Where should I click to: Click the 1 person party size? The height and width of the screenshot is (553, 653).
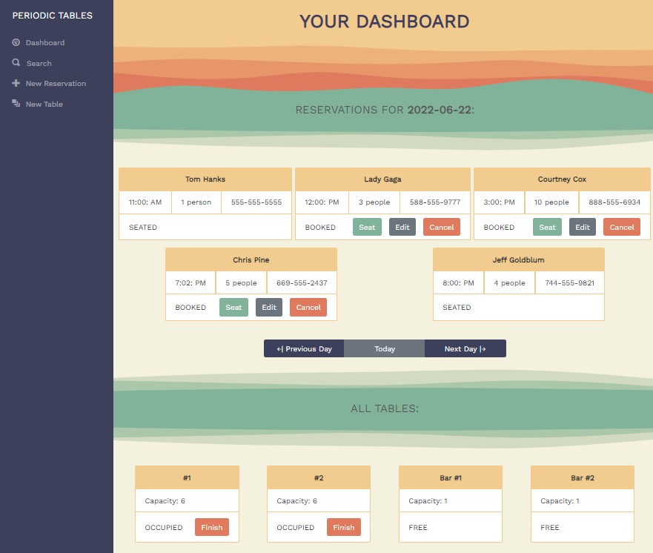(x=196, y=202)
